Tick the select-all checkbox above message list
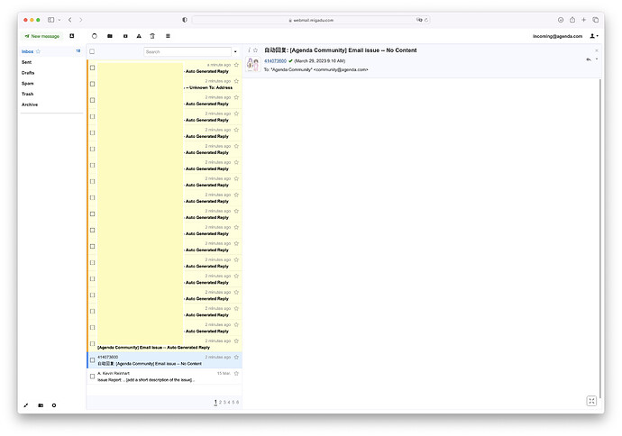This screenshot has width=622, height=436. 92,51
